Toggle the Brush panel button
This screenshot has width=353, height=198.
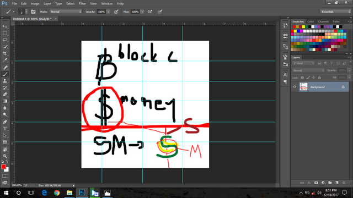(33, 12)
